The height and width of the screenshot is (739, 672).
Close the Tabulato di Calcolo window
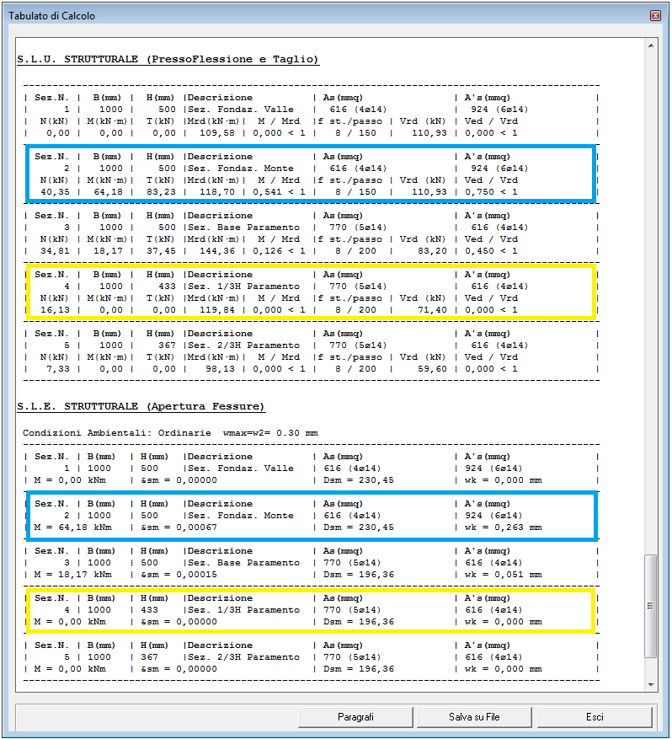[655, 15]
